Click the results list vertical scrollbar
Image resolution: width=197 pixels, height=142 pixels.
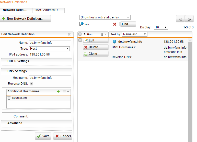click(x=190, y=92)
